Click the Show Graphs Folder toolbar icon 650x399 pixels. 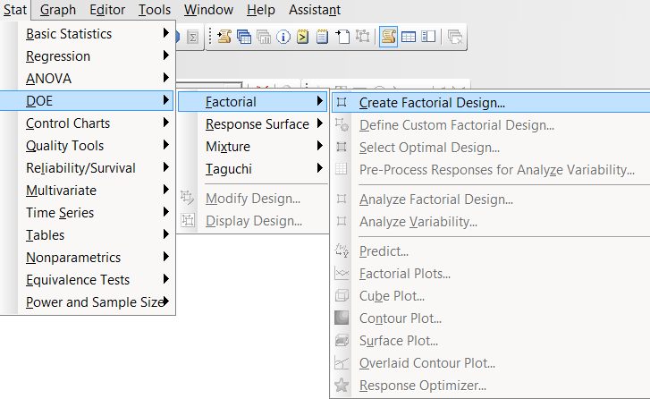(x=264, y=37)
